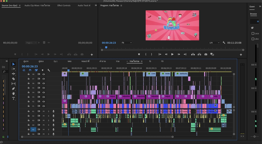The height and width of the screenshot is (144, 262).
Task: Click Comparison View in Program Monitor
Action: (212, 54)
